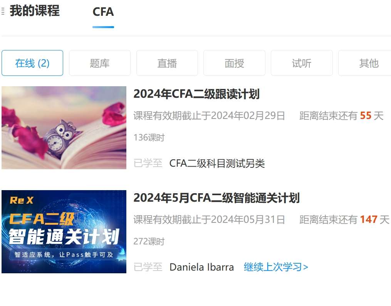Image resolution: width=391 pixels, height=306 pixels.
Task: Switch to the 题库 category
Action: [x=100, y=63]
